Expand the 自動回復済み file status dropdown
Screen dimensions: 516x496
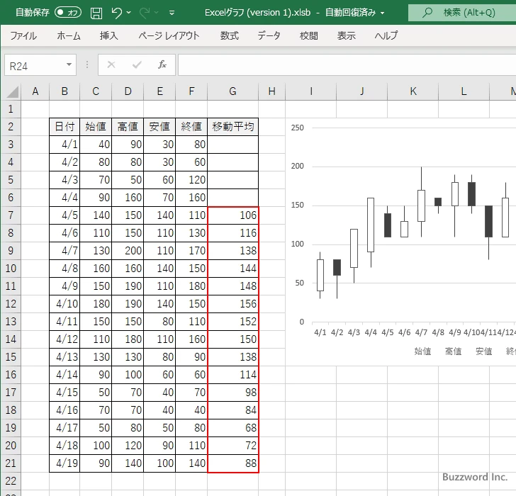coord(383,13)
